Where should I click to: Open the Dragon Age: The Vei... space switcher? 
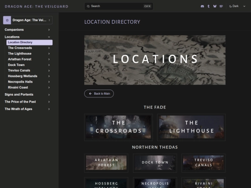28,20
